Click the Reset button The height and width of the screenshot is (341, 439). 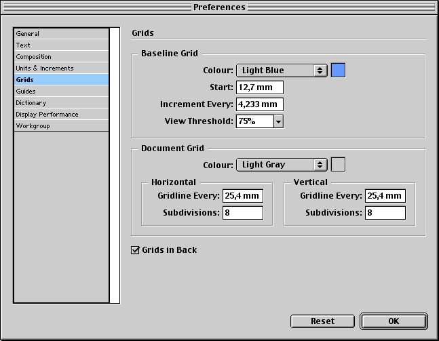point(322,321)
